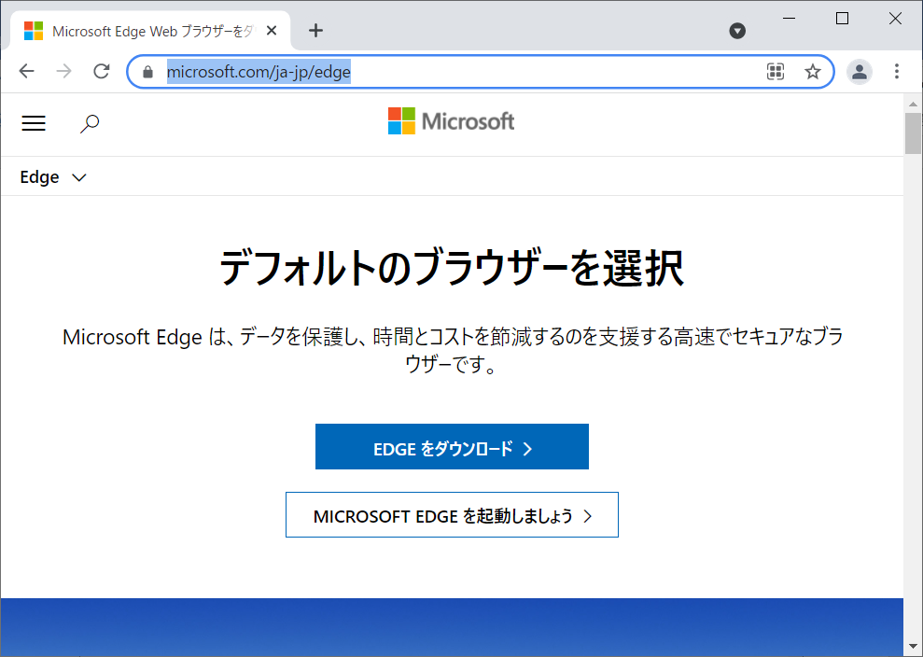Open a new tab with plus button
The image size is (923, 657).
[315, 31]
